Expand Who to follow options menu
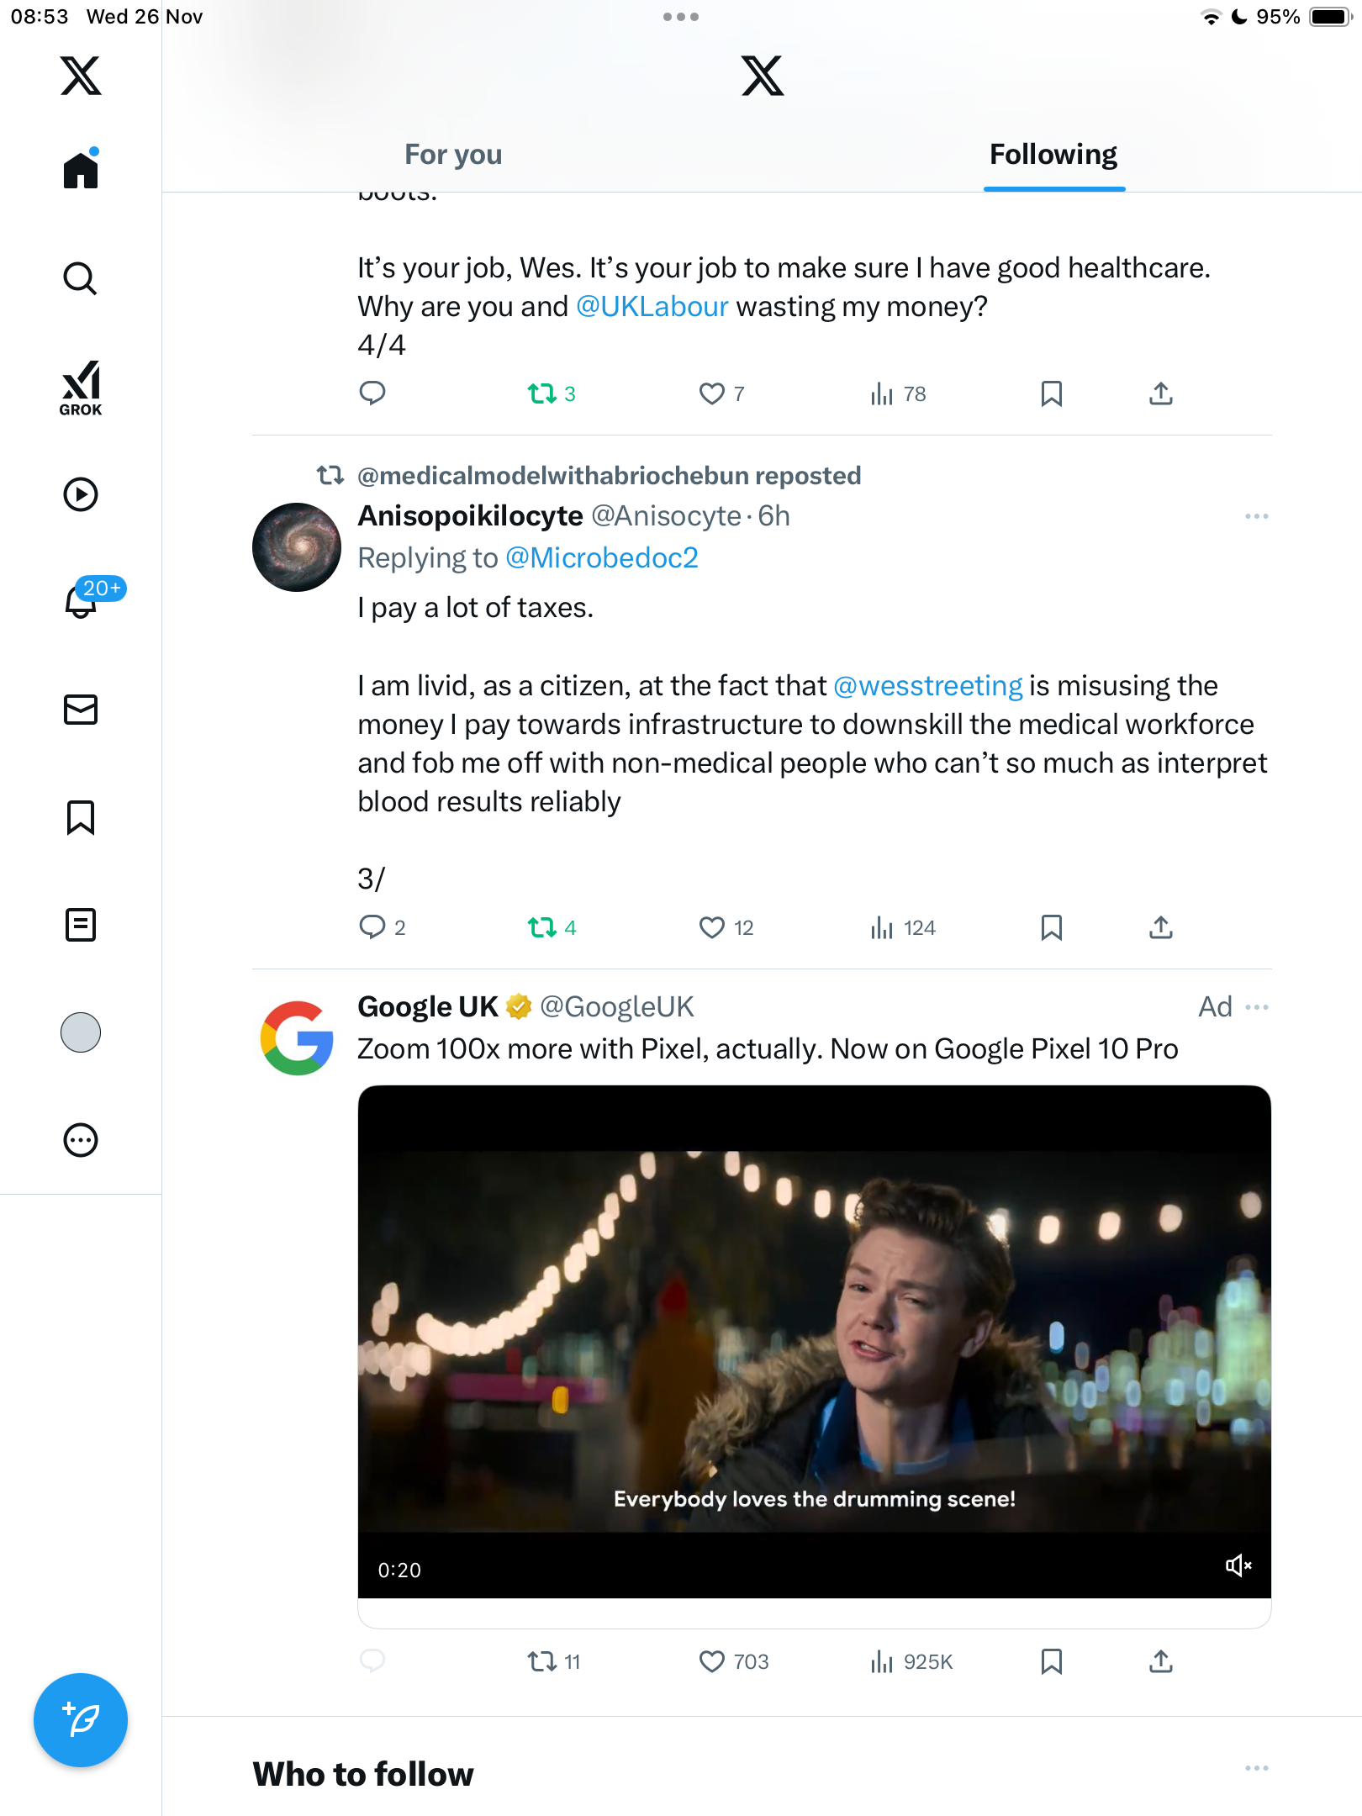Viewport: 1362px width, 1816px height. (x=1256, y=1769)
